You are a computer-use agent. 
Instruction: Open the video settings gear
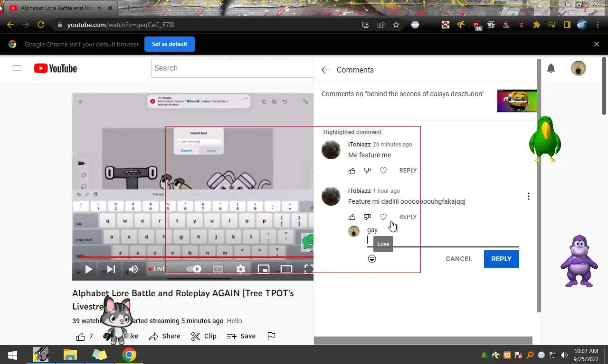[x=241, y=269]
